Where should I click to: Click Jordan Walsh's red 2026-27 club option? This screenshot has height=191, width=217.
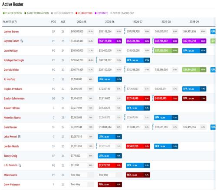138,146
